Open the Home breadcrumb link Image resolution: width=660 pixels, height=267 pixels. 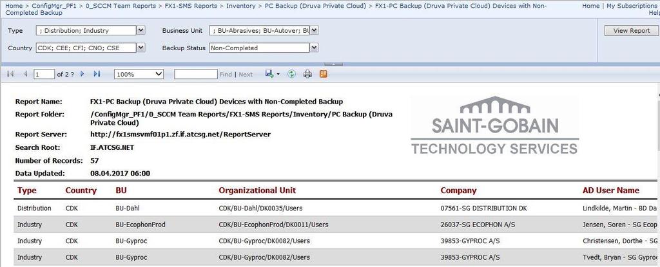point(14,6)
